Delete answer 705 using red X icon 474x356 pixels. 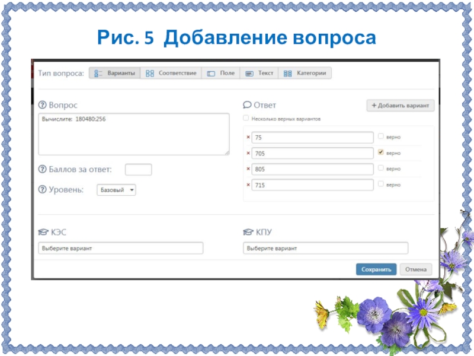coord(248,154)
